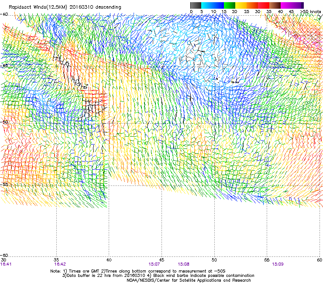Click the purple '16:41' pass time
Viewport: 323px width, 283px height.
pos(6,264)
